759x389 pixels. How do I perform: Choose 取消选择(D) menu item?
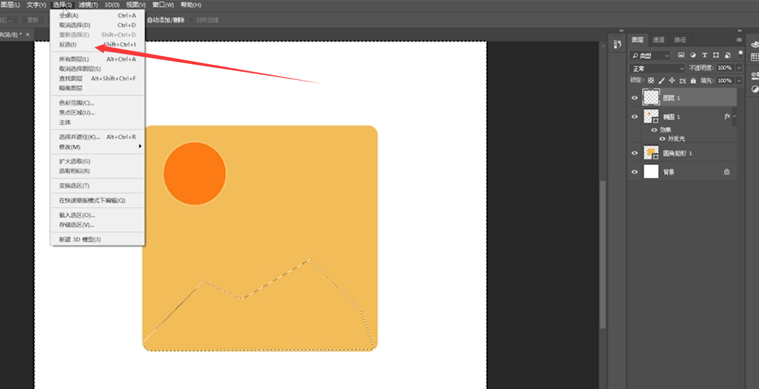pos(98,25)
